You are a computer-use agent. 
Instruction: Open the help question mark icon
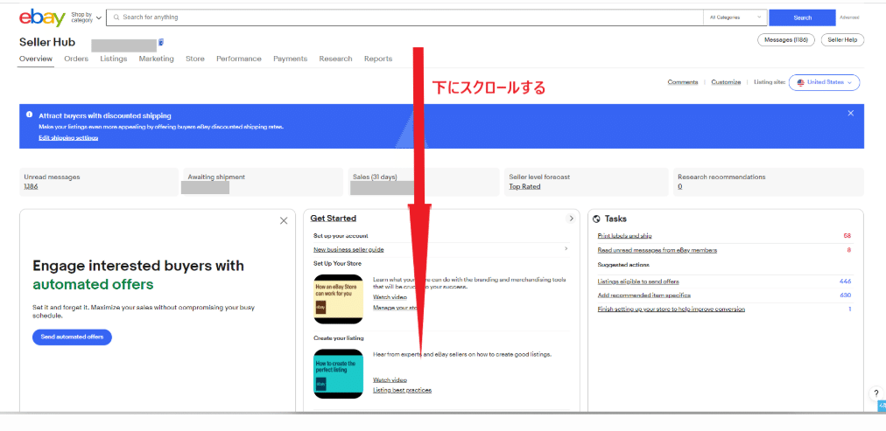tap(875, 393)
